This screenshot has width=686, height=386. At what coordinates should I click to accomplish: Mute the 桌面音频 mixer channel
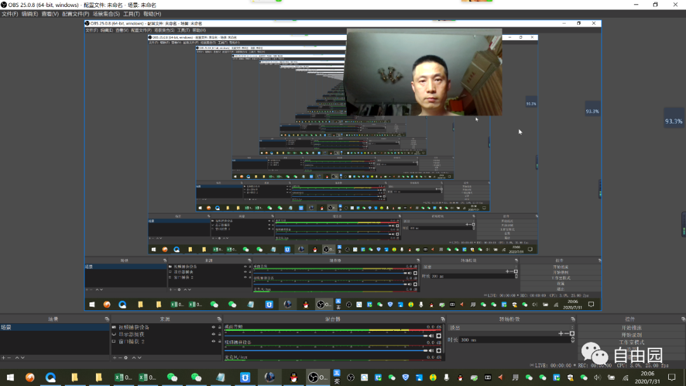click(x=431, y=336)
